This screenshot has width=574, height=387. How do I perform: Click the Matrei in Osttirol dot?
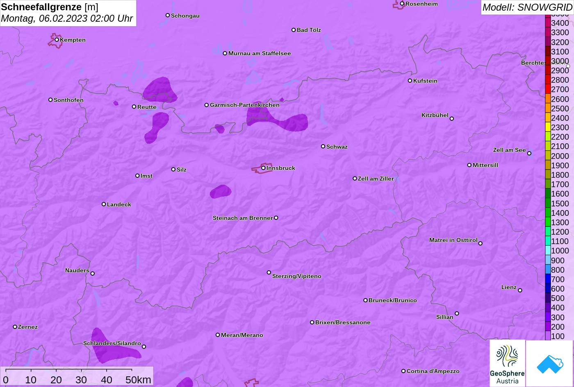point(481,243)
